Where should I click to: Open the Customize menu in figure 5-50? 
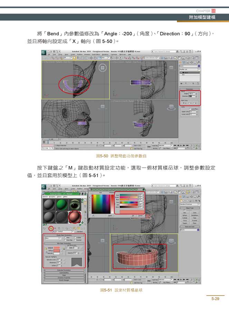114,54
